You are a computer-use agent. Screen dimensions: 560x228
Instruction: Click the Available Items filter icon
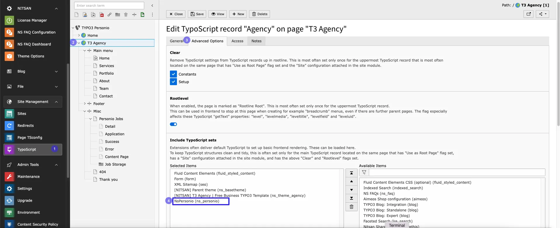[364, 172]
